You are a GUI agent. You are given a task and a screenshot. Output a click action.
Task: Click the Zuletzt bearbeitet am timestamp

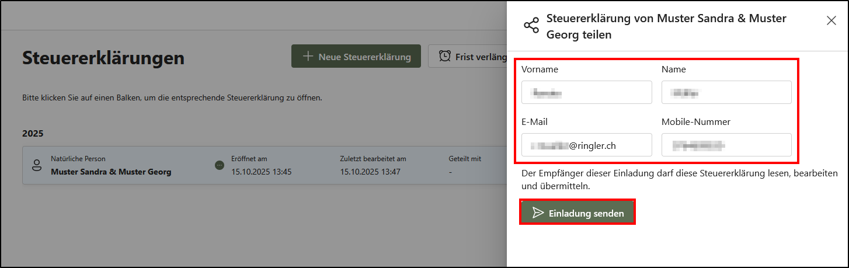[x=370, y=172]
